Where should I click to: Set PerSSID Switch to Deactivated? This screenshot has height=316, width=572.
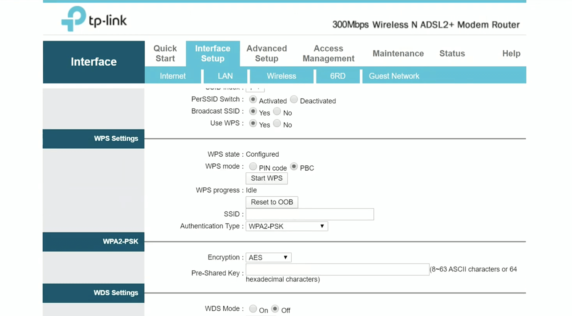click(294, 99)
